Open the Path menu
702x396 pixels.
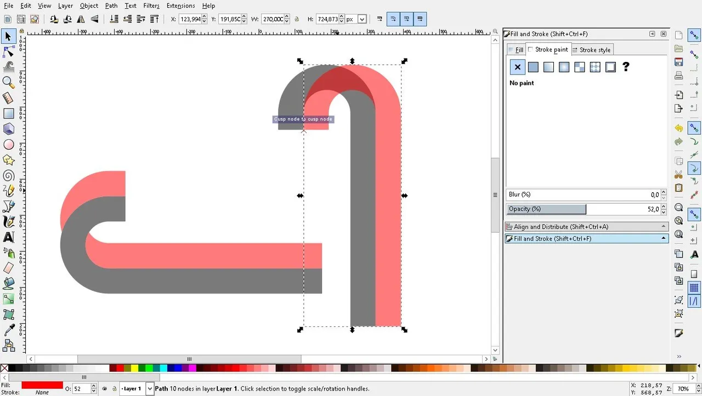[111, 5]
